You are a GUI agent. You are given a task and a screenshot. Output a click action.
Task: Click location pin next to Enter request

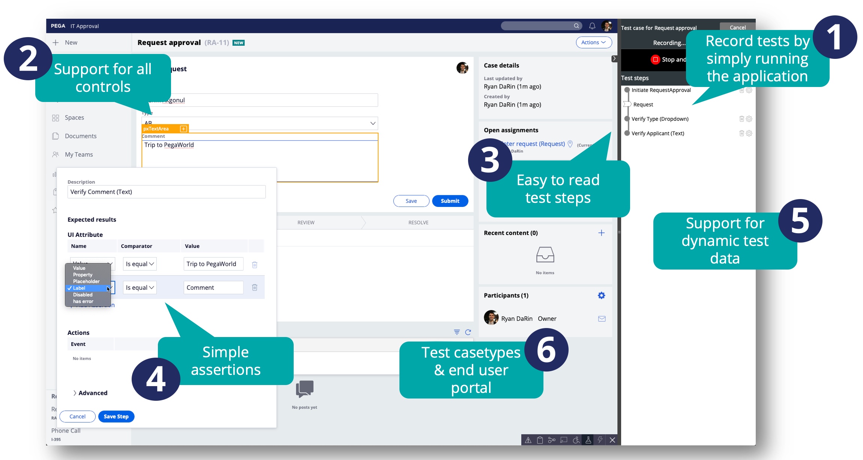point(570,144)
